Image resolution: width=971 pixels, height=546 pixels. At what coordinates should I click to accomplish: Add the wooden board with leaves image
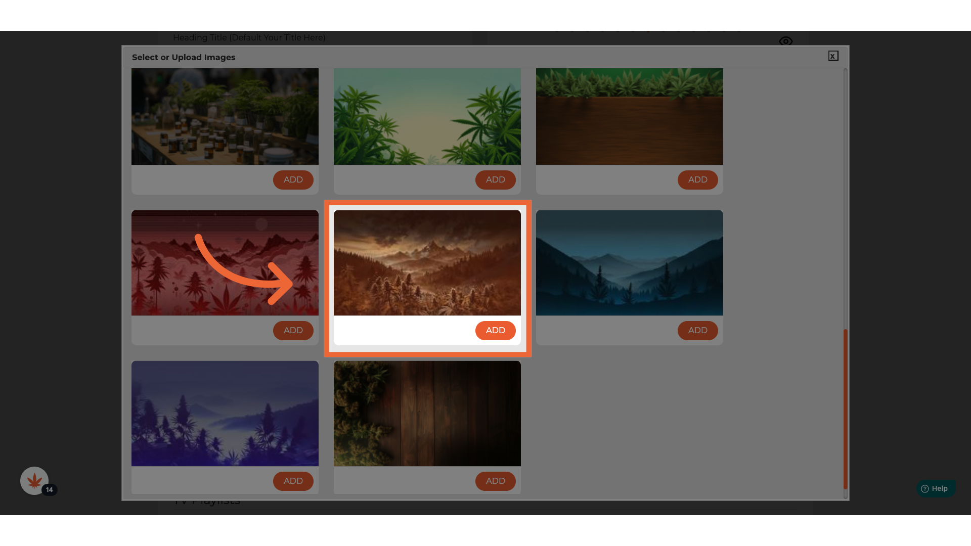[697, 180]
